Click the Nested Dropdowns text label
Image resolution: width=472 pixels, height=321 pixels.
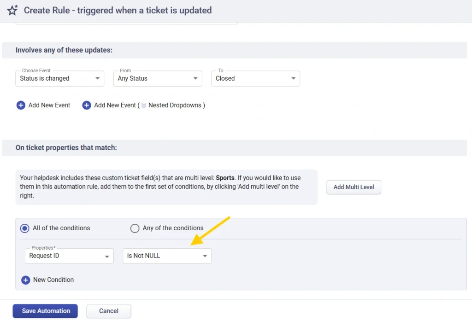coord(175,105)
